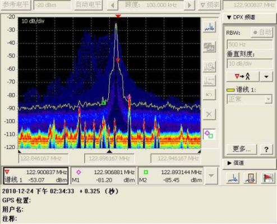Click the spectrogram display icon beside the plot
This screenshot has height=224, width=277.
tap(209, 46)
